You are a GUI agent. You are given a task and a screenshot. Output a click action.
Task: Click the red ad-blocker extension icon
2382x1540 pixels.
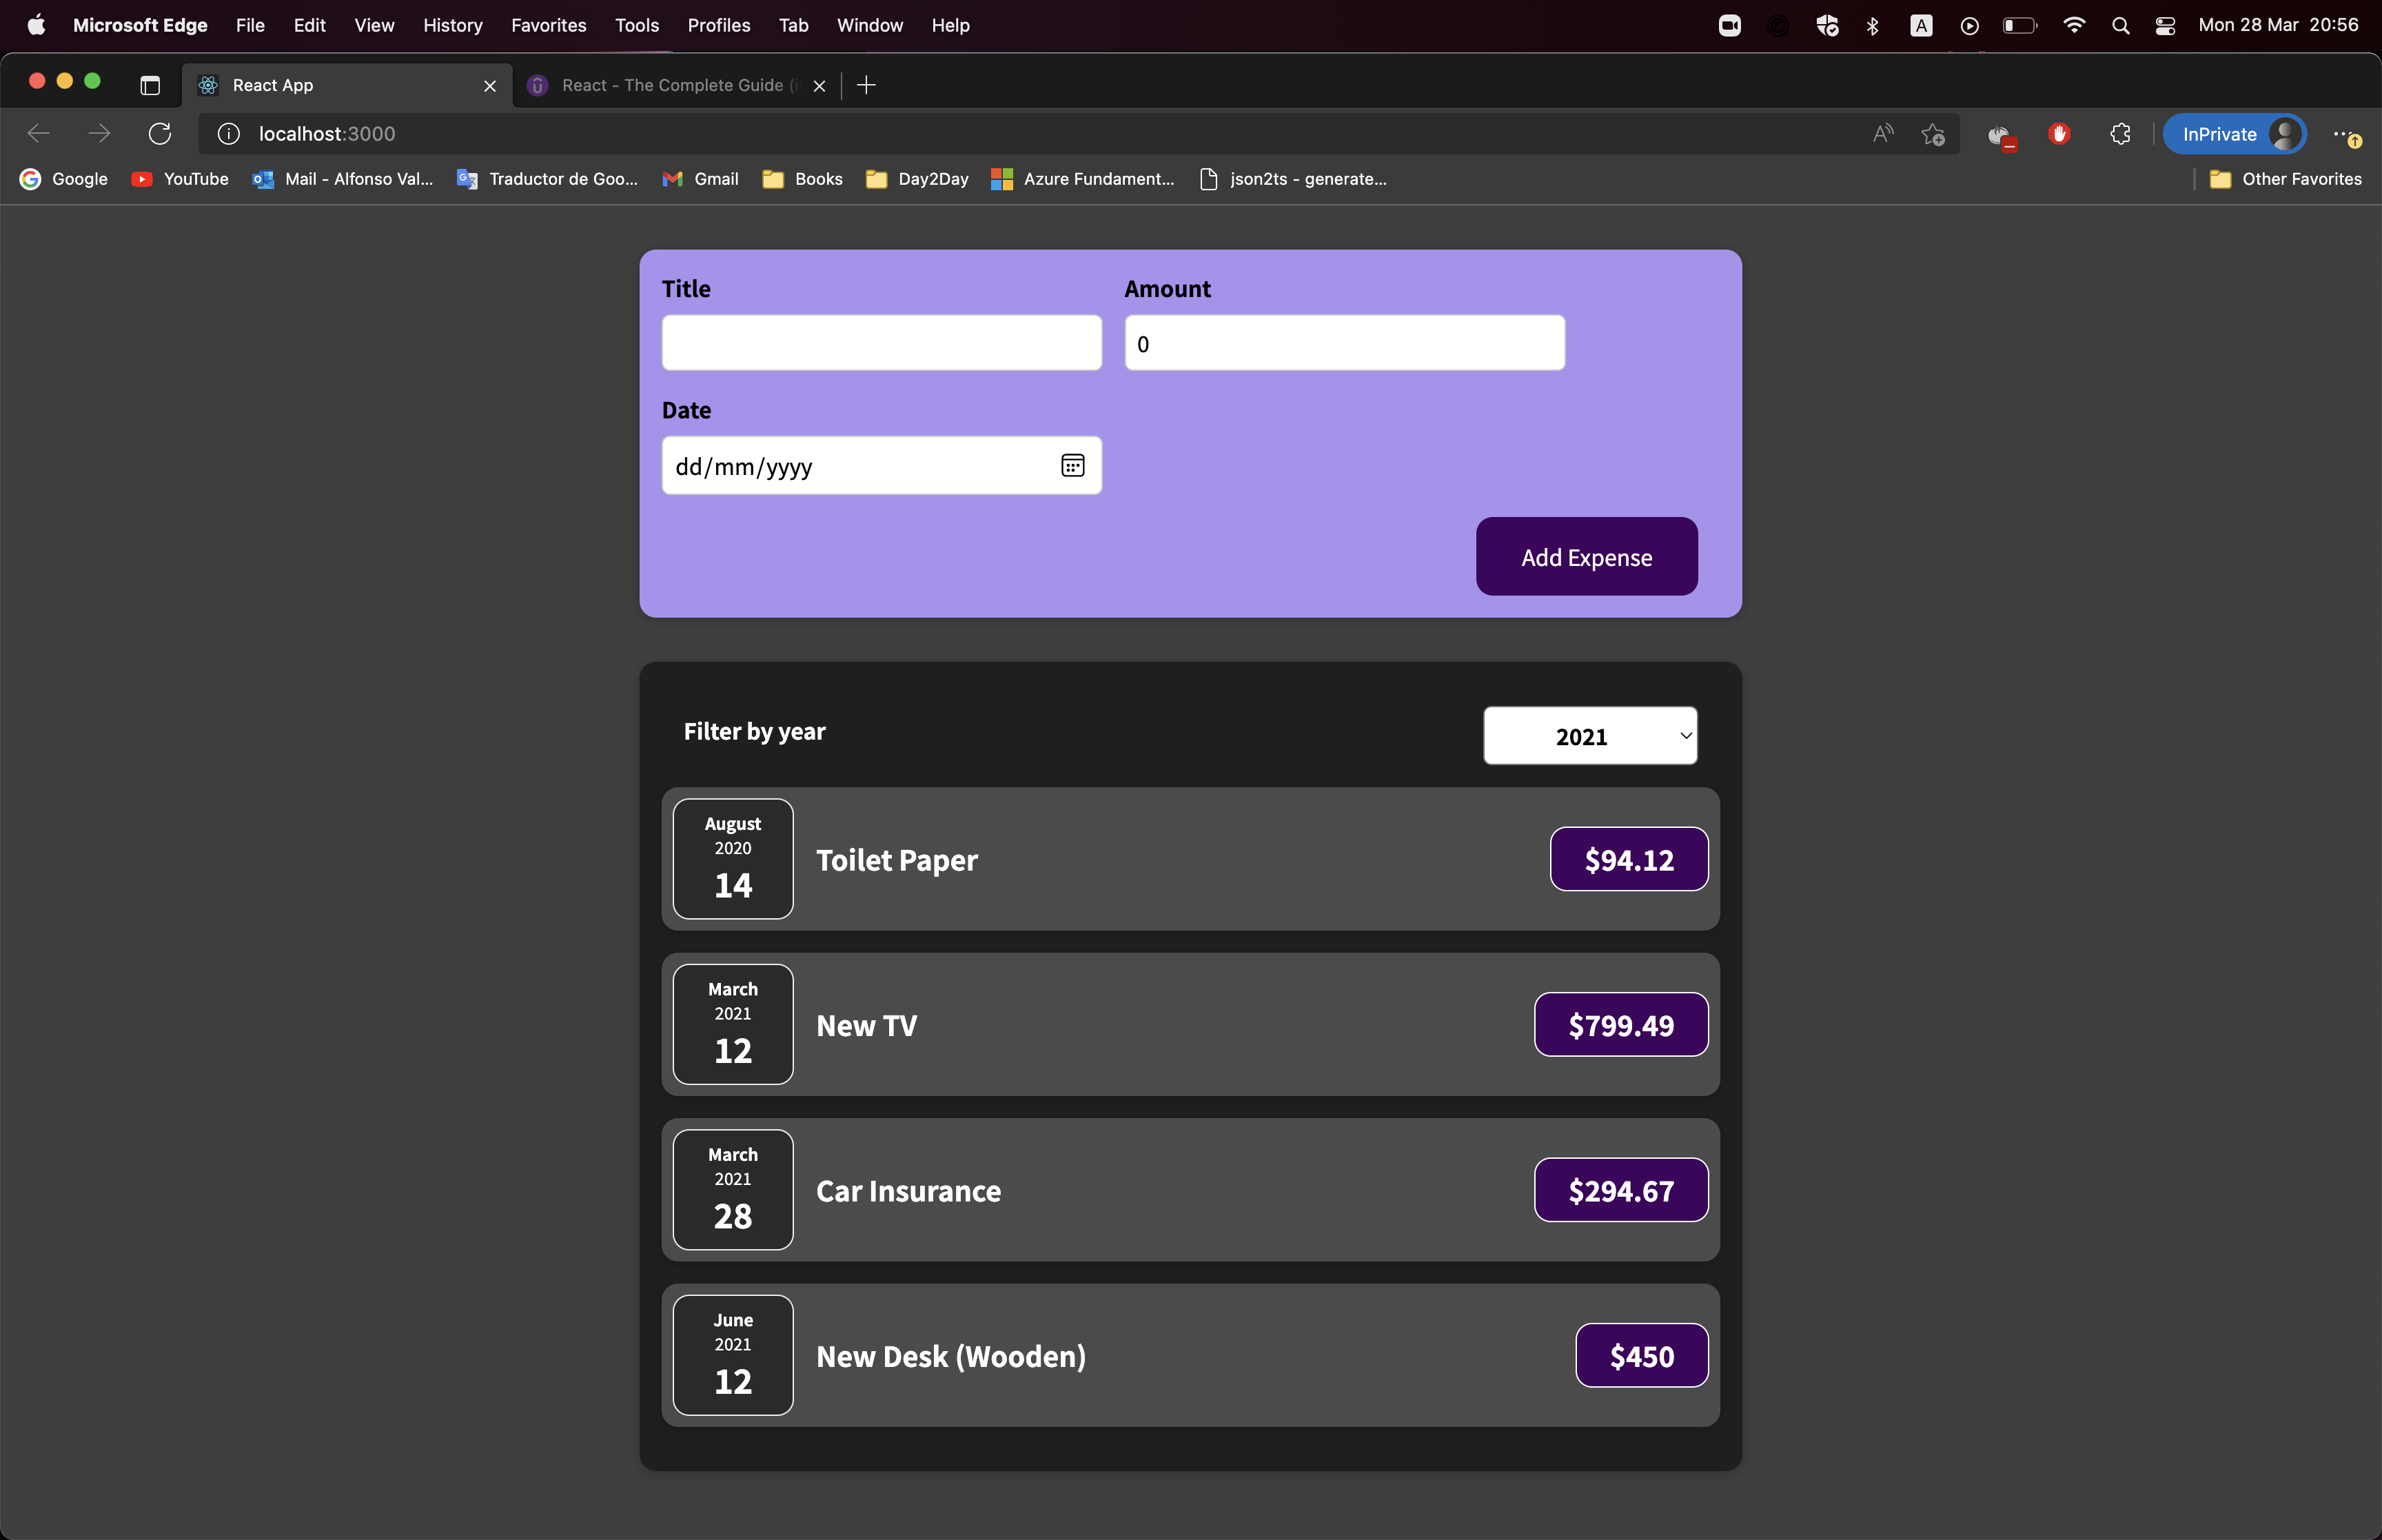[x=2058, y=134]
